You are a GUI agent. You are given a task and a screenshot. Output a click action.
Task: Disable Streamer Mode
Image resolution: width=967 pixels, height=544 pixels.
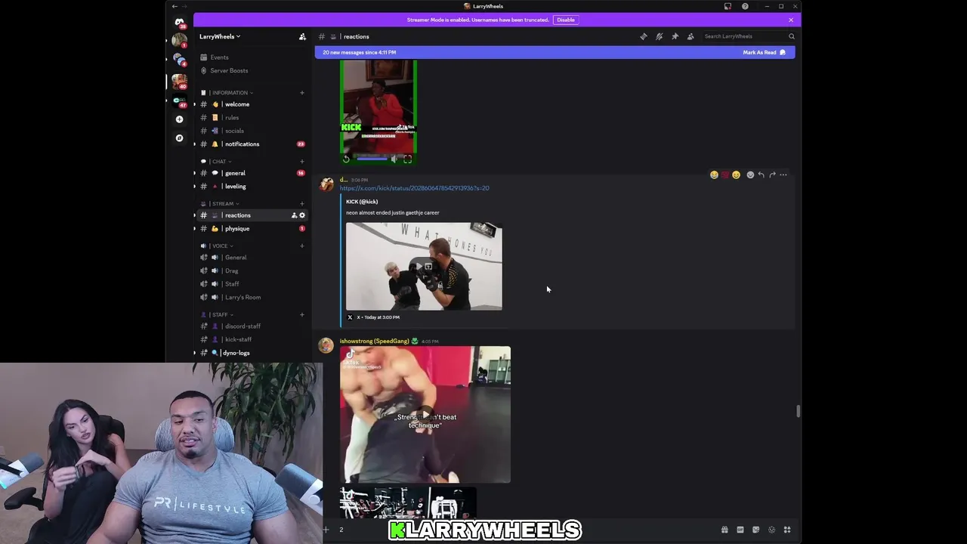[566, 20]
